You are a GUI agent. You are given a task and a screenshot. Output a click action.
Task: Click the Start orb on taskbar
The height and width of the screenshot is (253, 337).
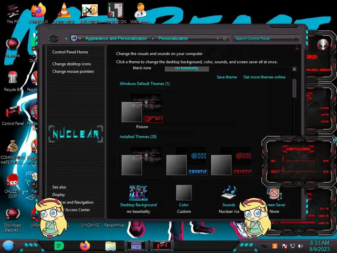(9, 246)
